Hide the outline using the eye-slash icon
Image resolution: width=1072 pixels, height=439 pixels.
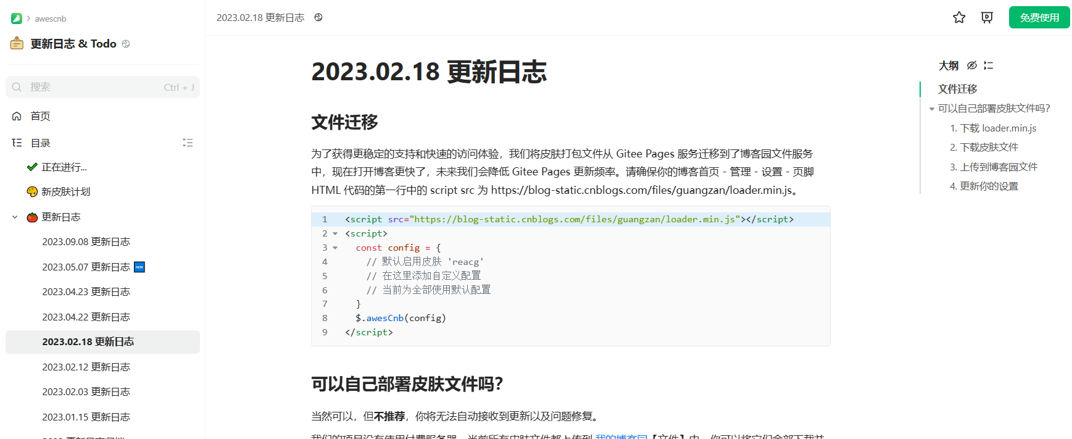(972, 65)
